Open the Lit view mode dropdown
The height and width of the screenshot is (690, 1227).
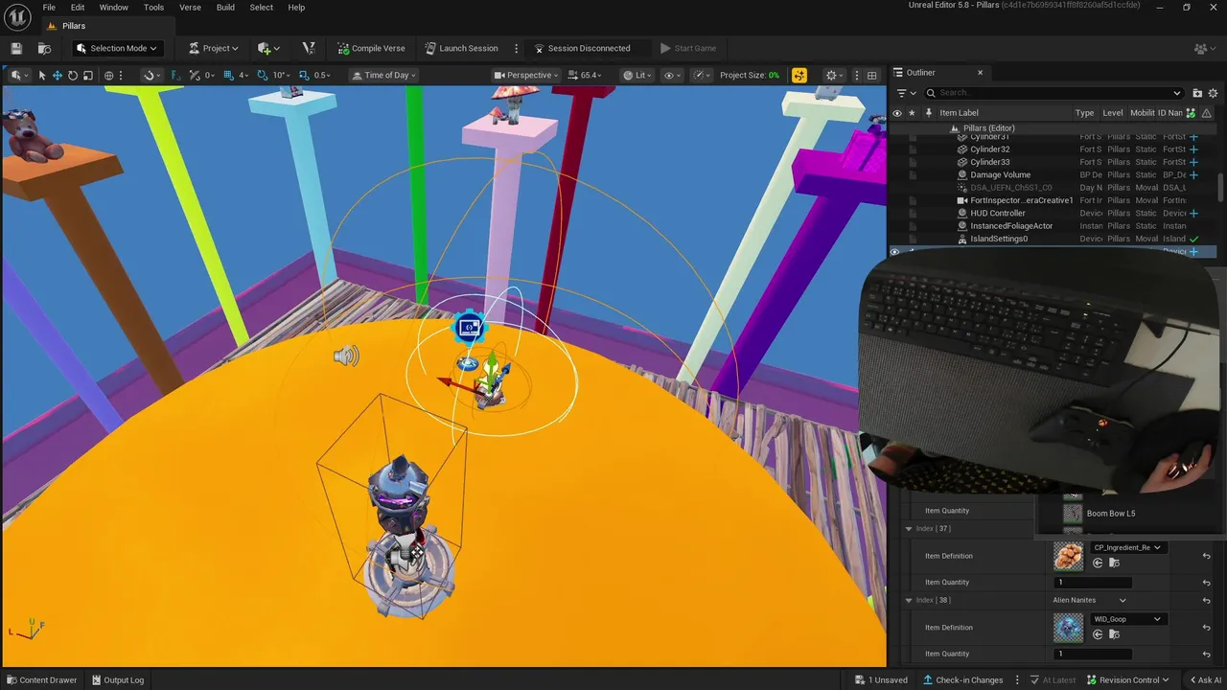point(637,75)
